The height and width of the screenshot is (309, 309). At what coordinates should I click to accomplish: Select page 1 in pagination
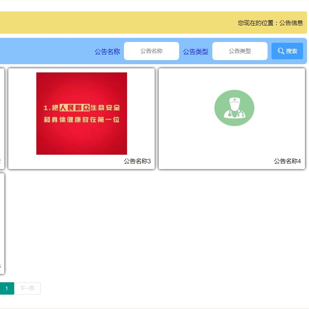(x=7, y=288)
